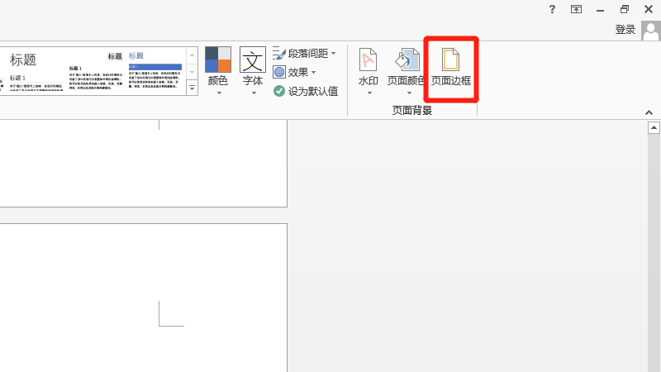Image resolution: width=661 pixels, height=372 pixels.
Task: Click the Ribbon Display Options icon
Action: click(576, 9)
